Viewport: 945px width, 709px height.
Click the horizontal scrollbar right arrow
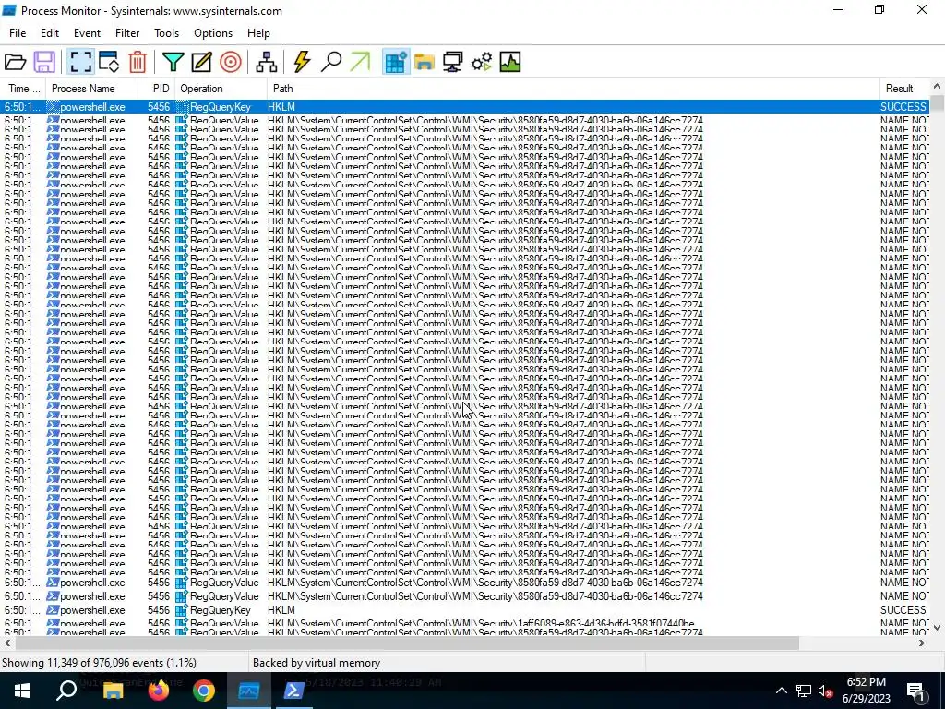(x=922, y=643)
